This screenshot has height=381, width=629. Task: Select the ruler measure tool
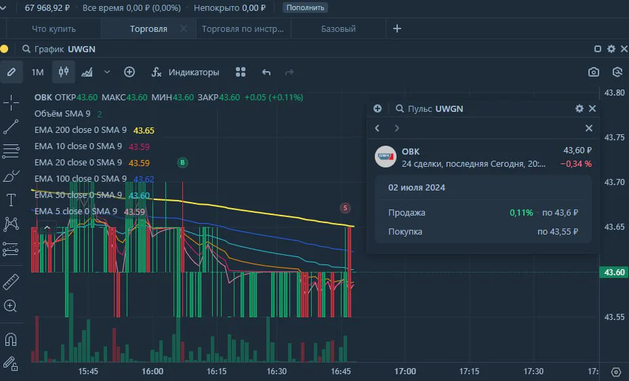click(x=11, y=282)
